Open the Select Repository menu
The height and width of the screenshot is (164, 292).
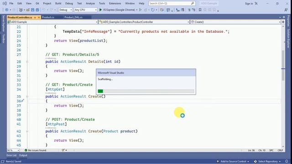click(x=267, y=161)
